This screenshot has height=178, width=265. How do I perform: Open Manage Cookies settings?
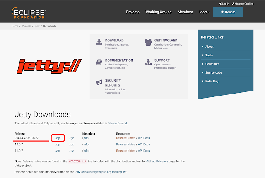pos(243,4)
